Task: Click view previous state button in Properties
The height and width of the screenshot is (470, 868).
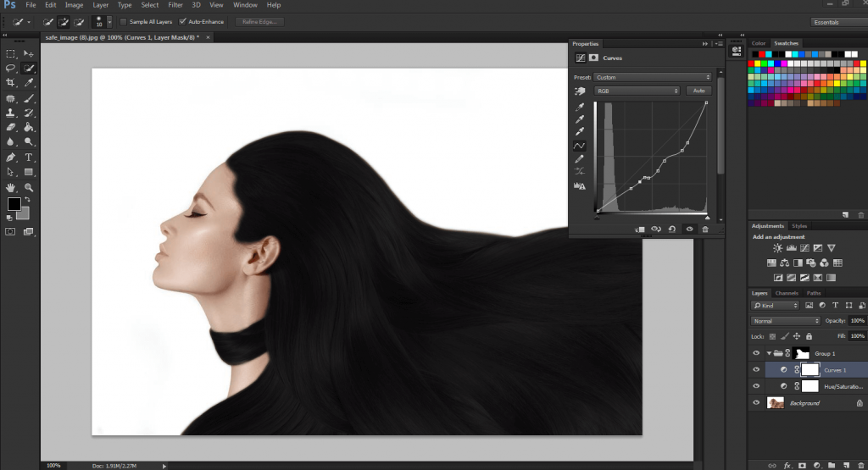Action: pyautogui.click(x=656, y=229)
